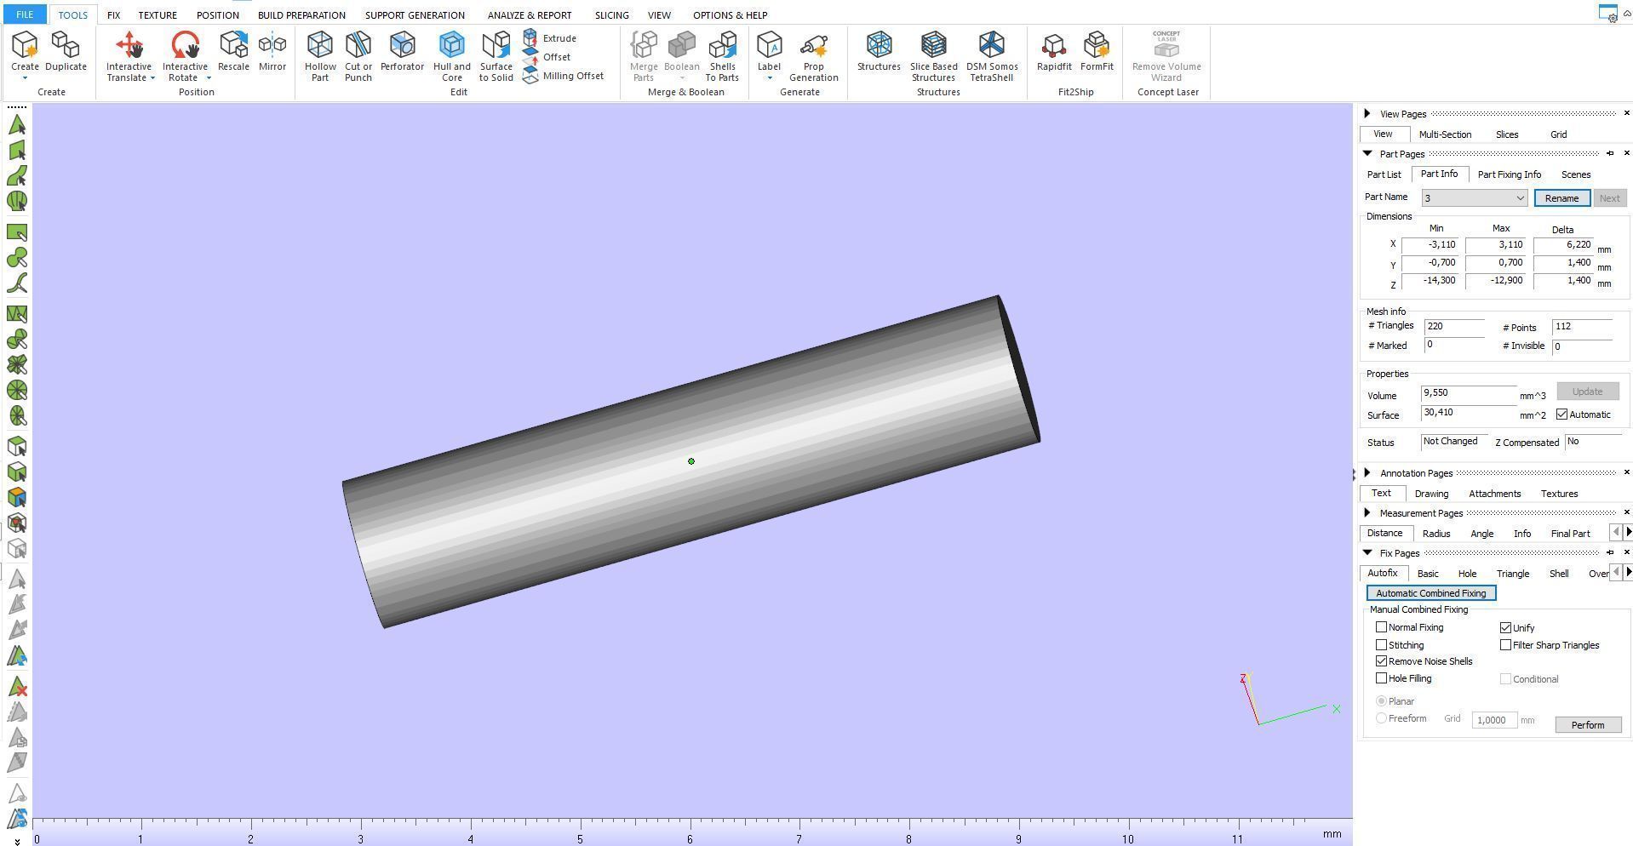Launch Prop Generation tool

point(814,56)
